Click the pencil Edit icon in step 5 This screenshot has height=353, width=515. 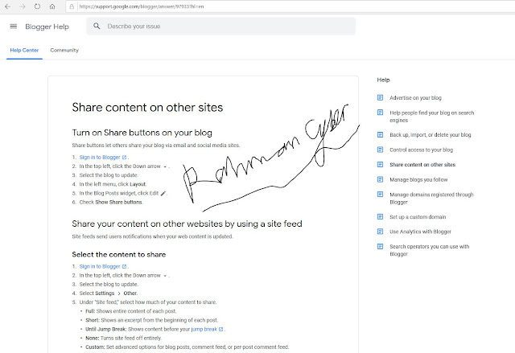click(x=163, y=194)
